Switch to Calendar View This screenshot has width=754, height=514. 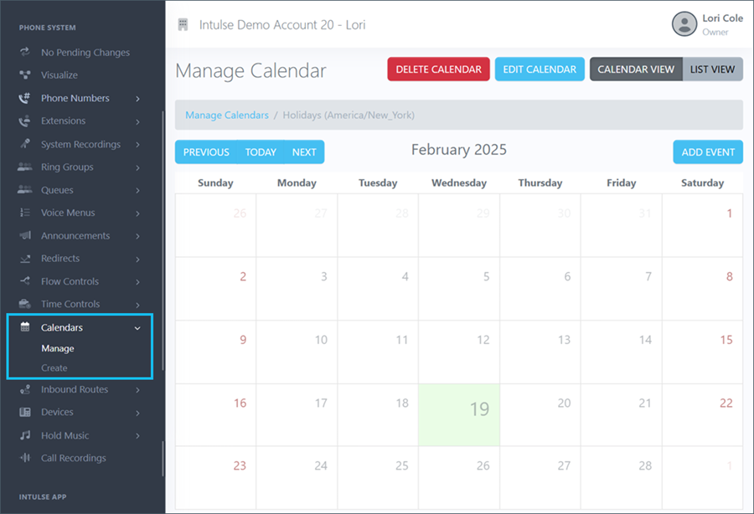[636, 69]
